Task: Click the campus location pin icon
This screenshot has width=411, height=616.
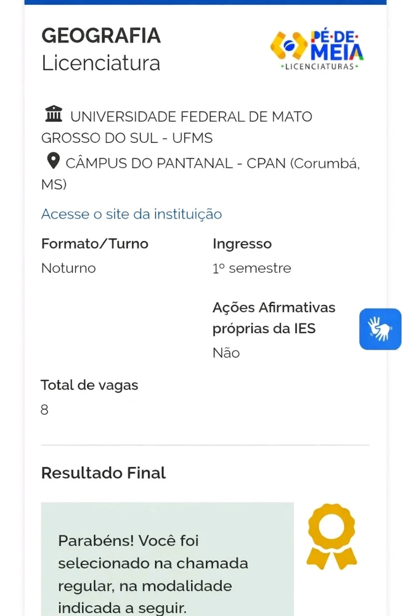Action: 54,163
